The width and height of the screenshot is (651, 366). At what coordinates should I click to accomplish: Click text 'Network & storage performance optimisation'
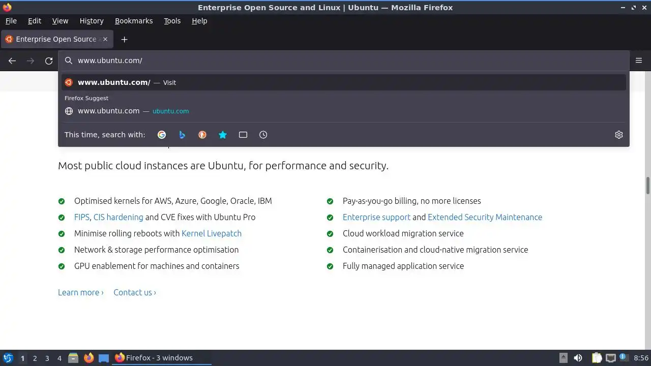(156, 250)
